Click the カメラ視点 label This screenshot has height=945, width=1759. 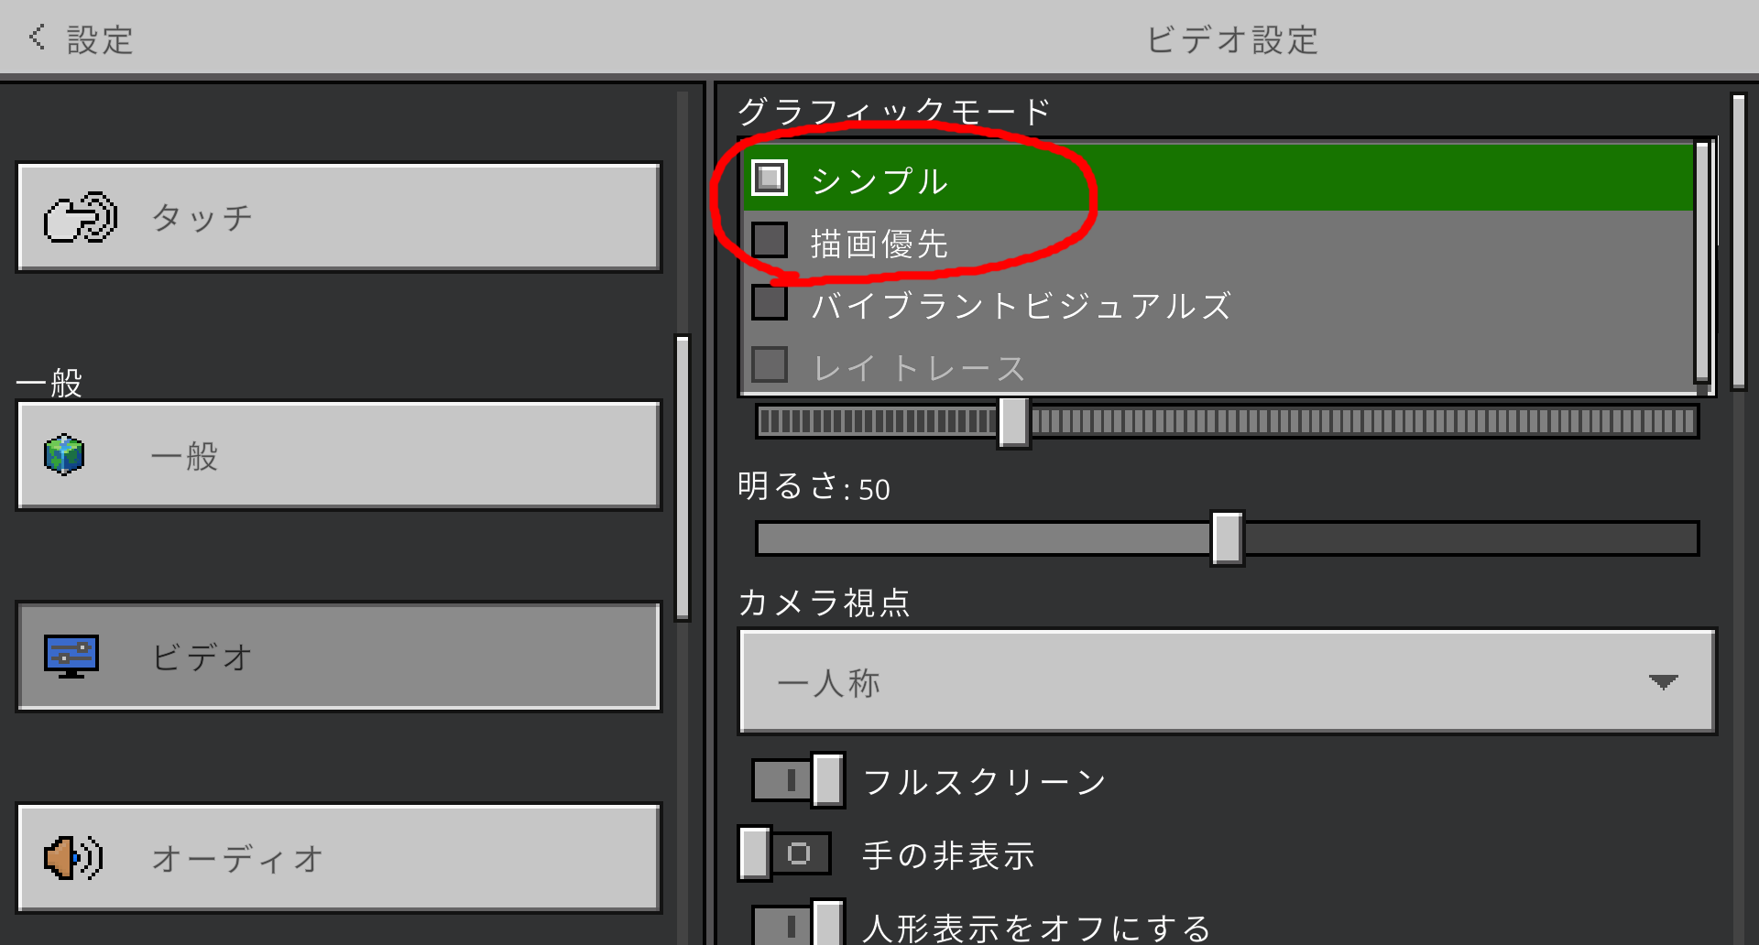coord(824,603)
